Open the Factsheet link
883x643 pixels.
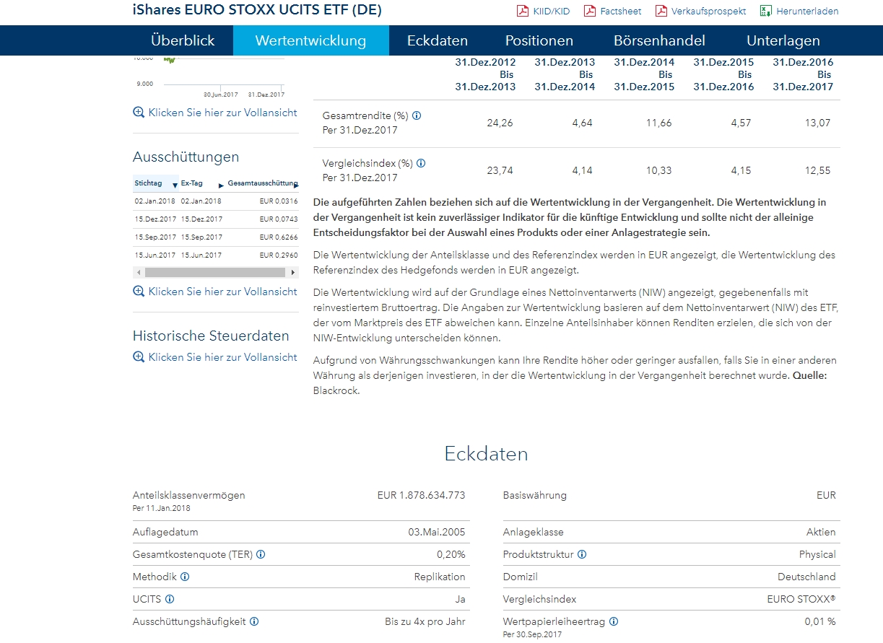tap(621, 12)
